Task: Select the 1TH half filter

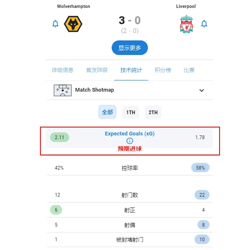Action: pos(130,112)
